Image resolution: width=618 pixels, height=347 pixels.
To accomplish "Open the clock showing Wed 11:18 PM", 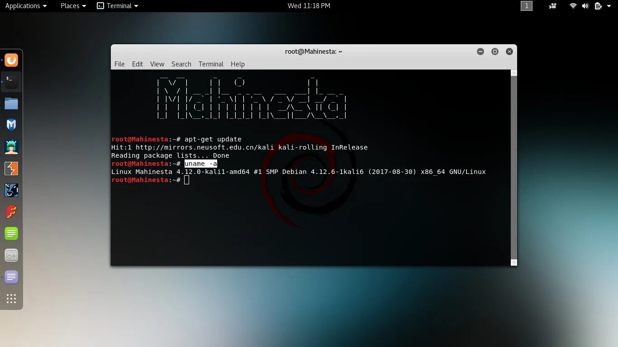I will pos(309,6).
